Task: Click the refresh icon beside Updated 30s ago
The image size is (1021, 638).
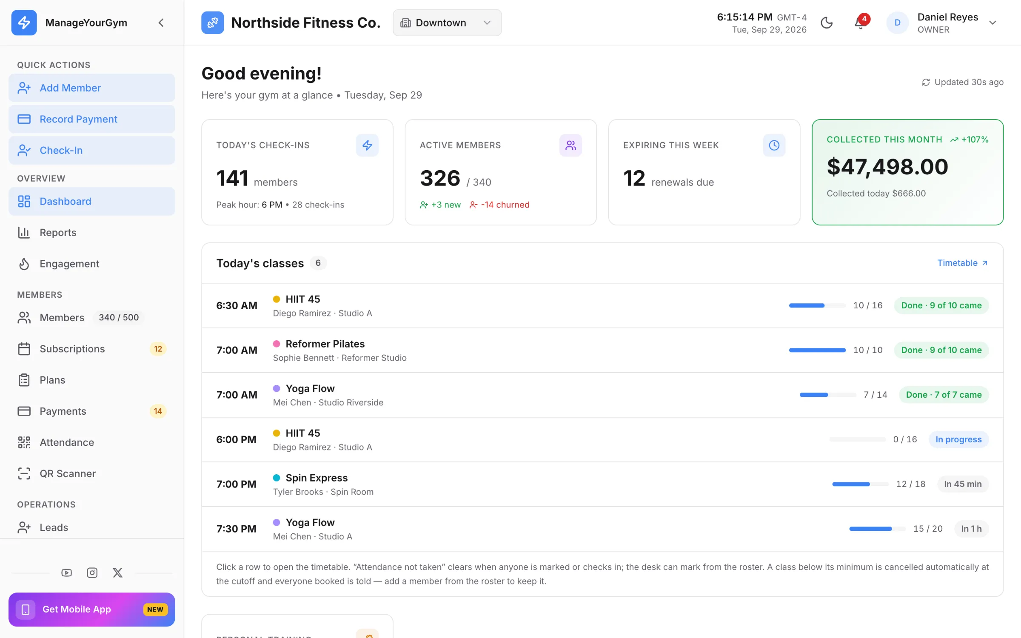Action: [x=926, y=82]
